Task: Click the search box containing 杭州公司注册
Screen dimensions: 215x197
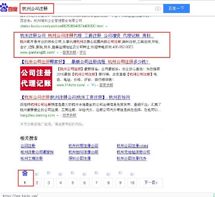Action: (x=87, y=9)
